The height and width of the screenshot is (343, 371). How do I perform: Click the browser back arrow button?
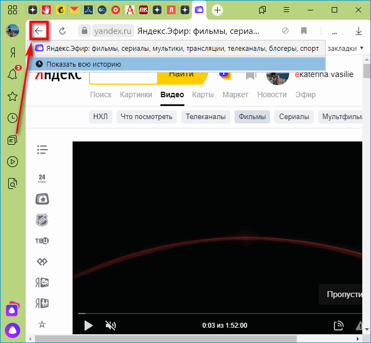[38, 31]
